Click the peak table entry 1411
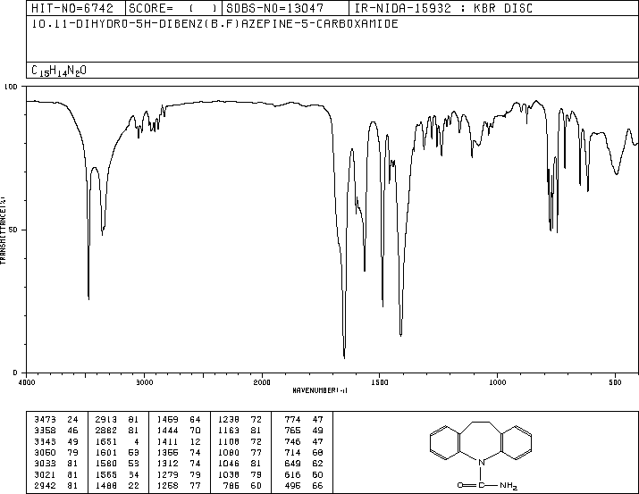 pyautogui.click(x=167, y=441)
